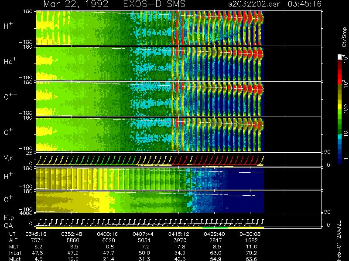Click the '100' color bar tick label

coord(345,109)
